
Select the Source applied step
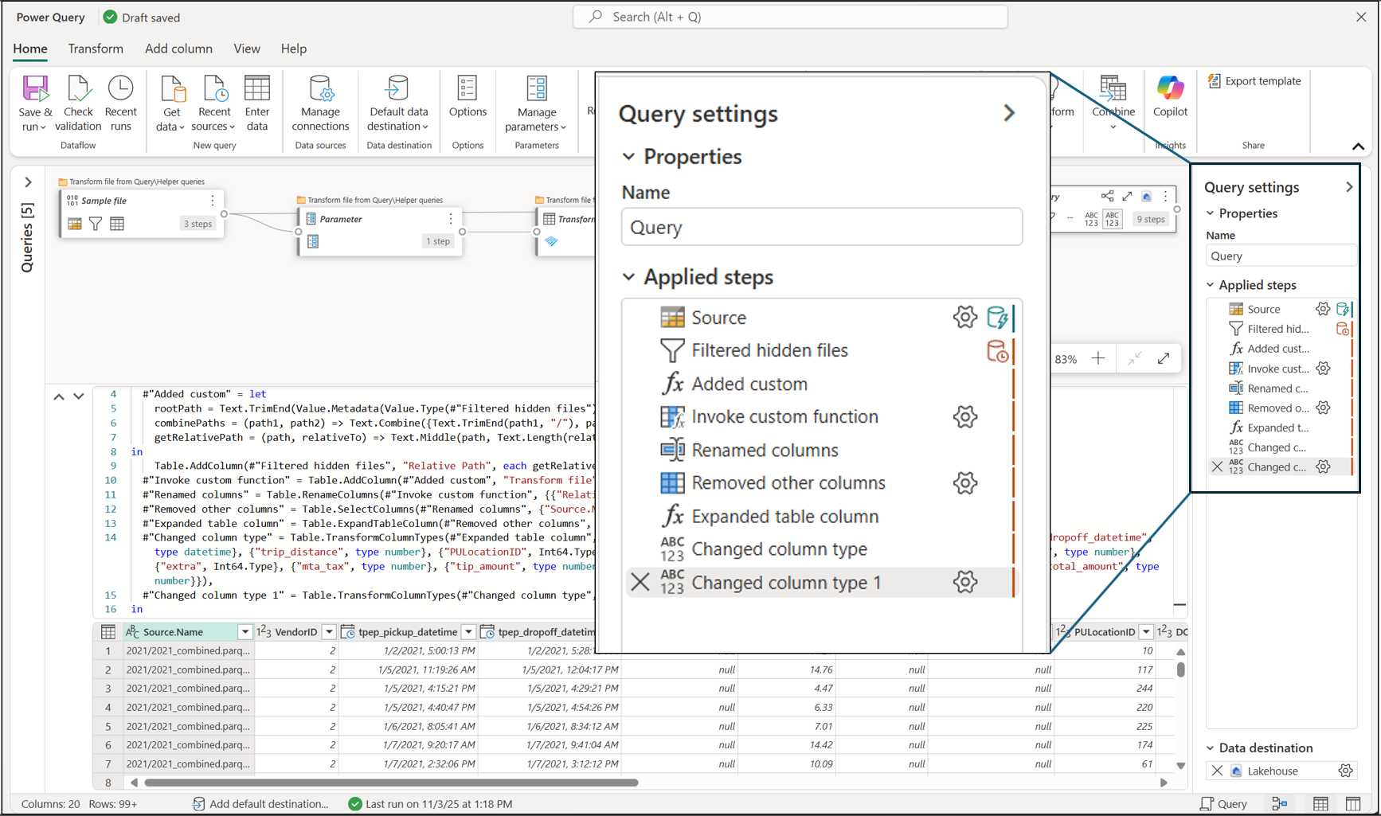coord(1264,309)
